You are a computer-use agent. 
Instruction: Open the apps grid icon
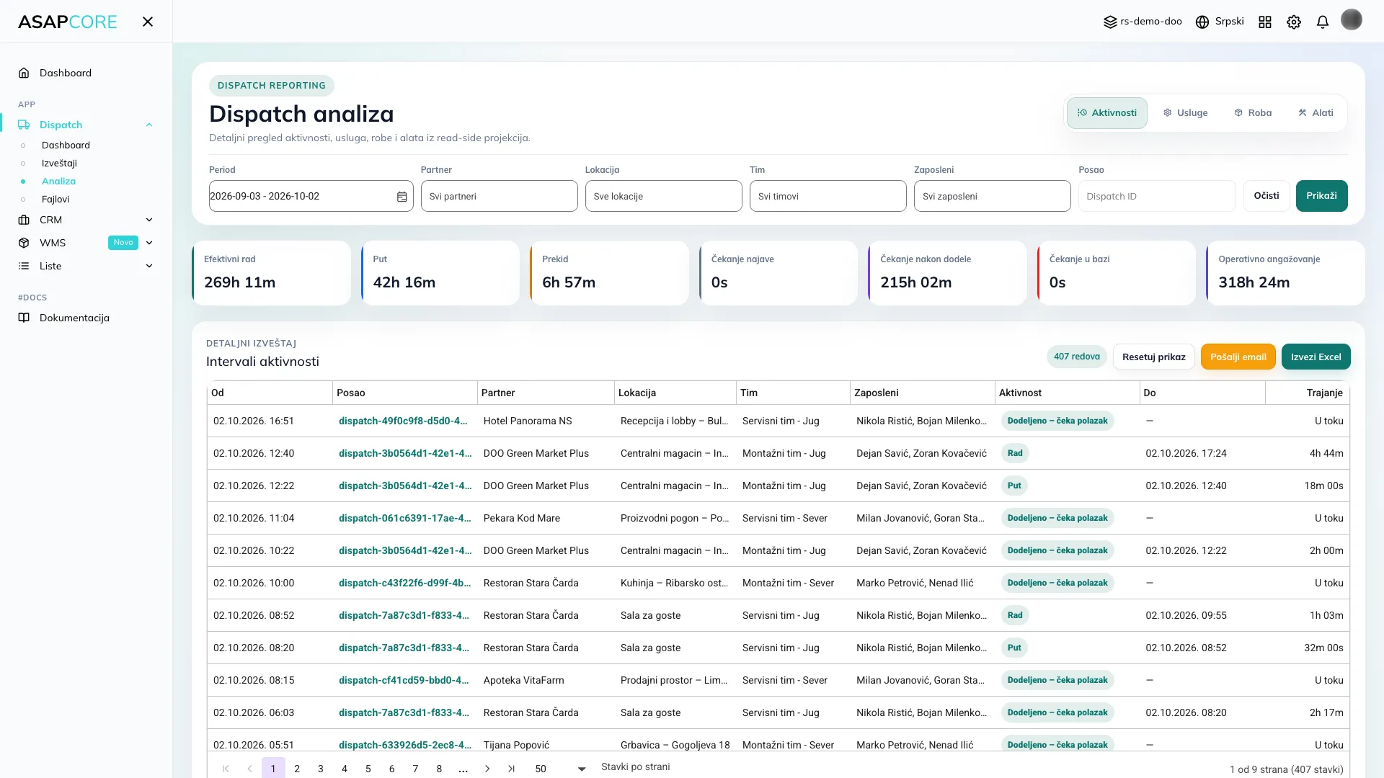point(1265,22)
